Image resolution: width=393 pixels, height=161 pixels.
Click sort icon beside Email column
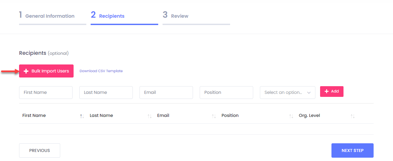click(x=214, y=116)
